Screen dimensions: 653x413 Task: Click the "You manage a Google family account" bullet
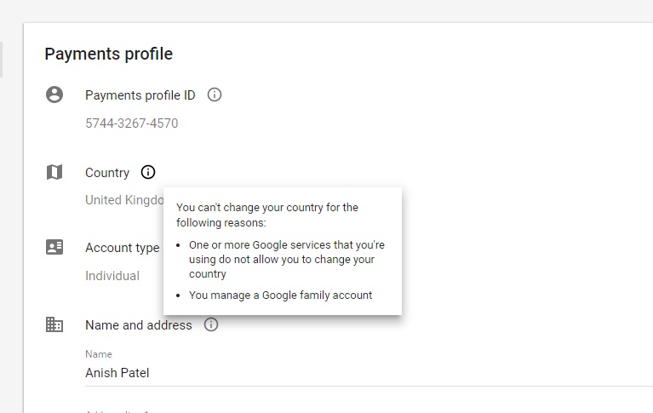280,295
